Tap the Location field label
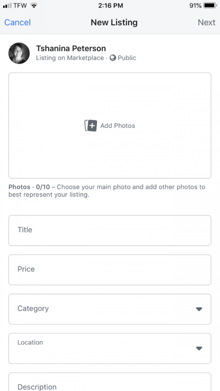This screenshot has width=220, height=391. pyautogui.click(x=30, y=342)
